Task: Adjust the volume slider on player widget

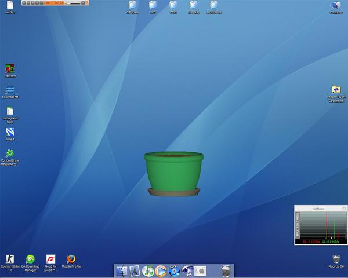Action: pyautogui.click(x=74, y=3)
